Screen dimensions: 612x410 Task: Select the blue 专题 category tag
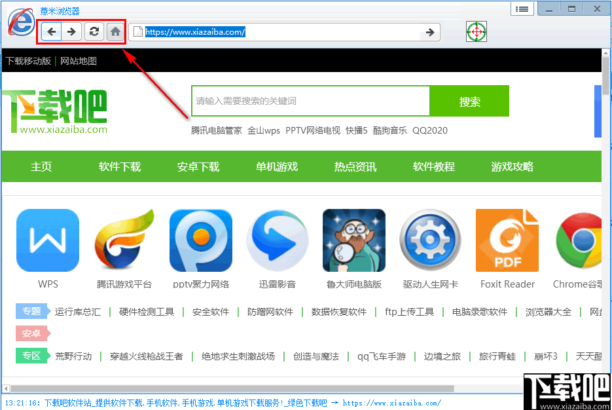pos(33,311)
